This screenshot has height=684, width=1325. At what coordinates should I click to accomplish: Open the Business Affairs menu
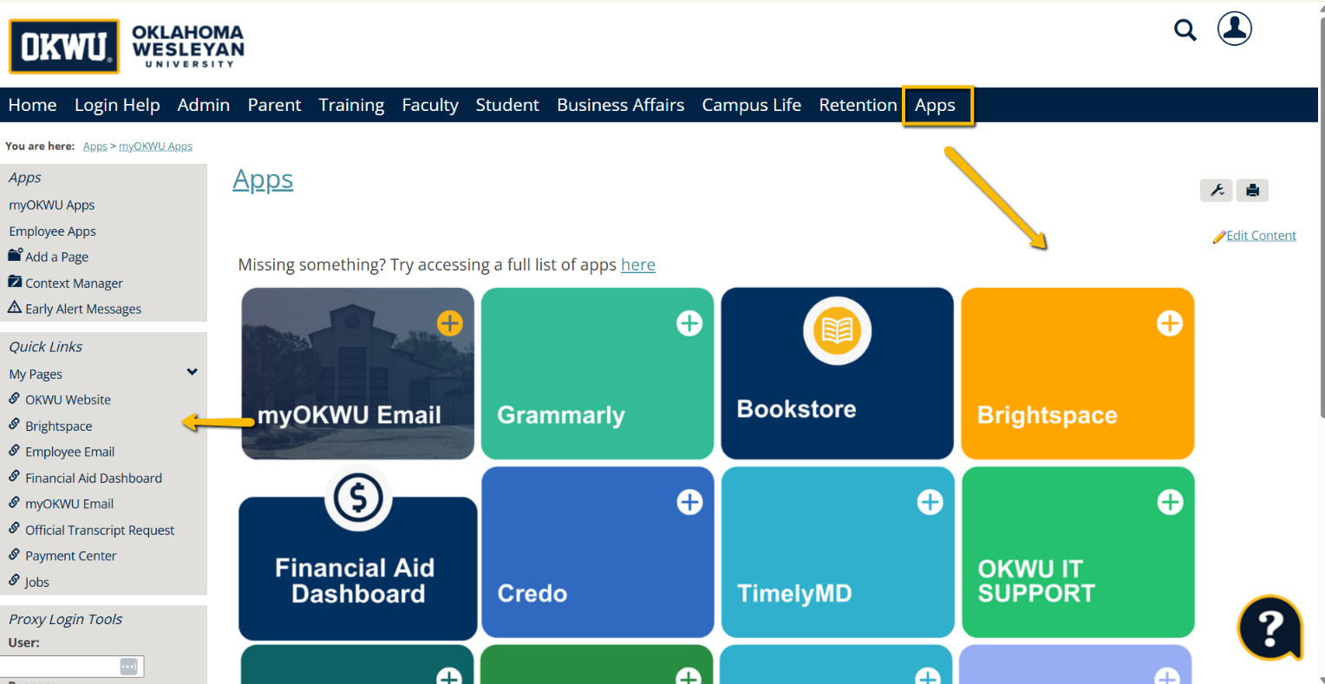pyautogui.click(x=621, y=105)
